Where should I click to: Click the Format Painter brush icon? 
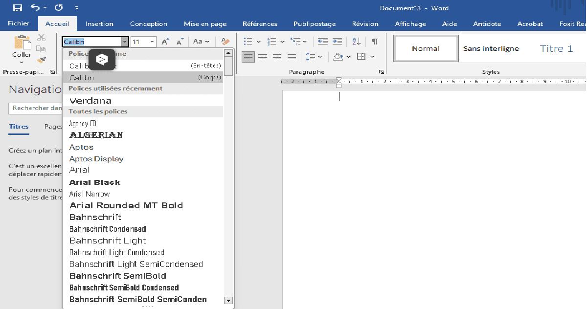[x=41, y=60]
